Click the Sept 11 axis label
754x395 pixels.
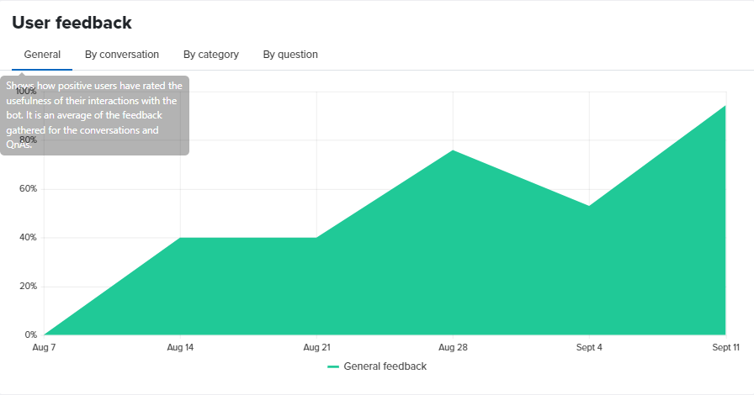point(725,347)
